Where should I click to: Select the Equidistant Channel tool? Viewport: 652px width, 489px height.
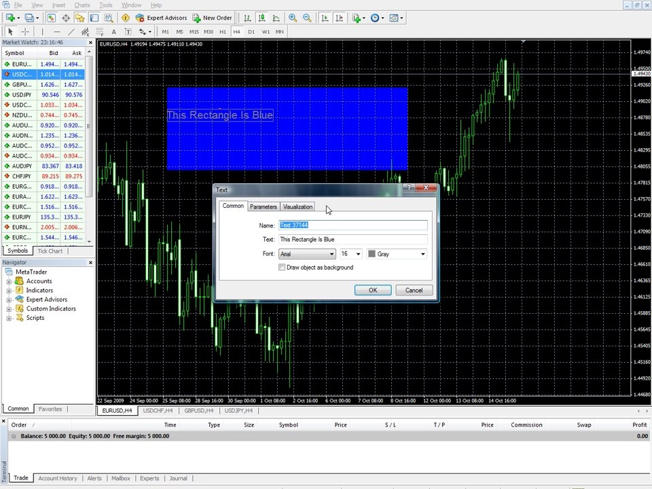tap(86, 32)
